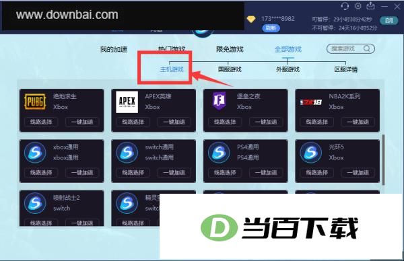Screen dimensions: 404x261
Task: Click the 光环5 card logo
Action: tap(311, 153)
